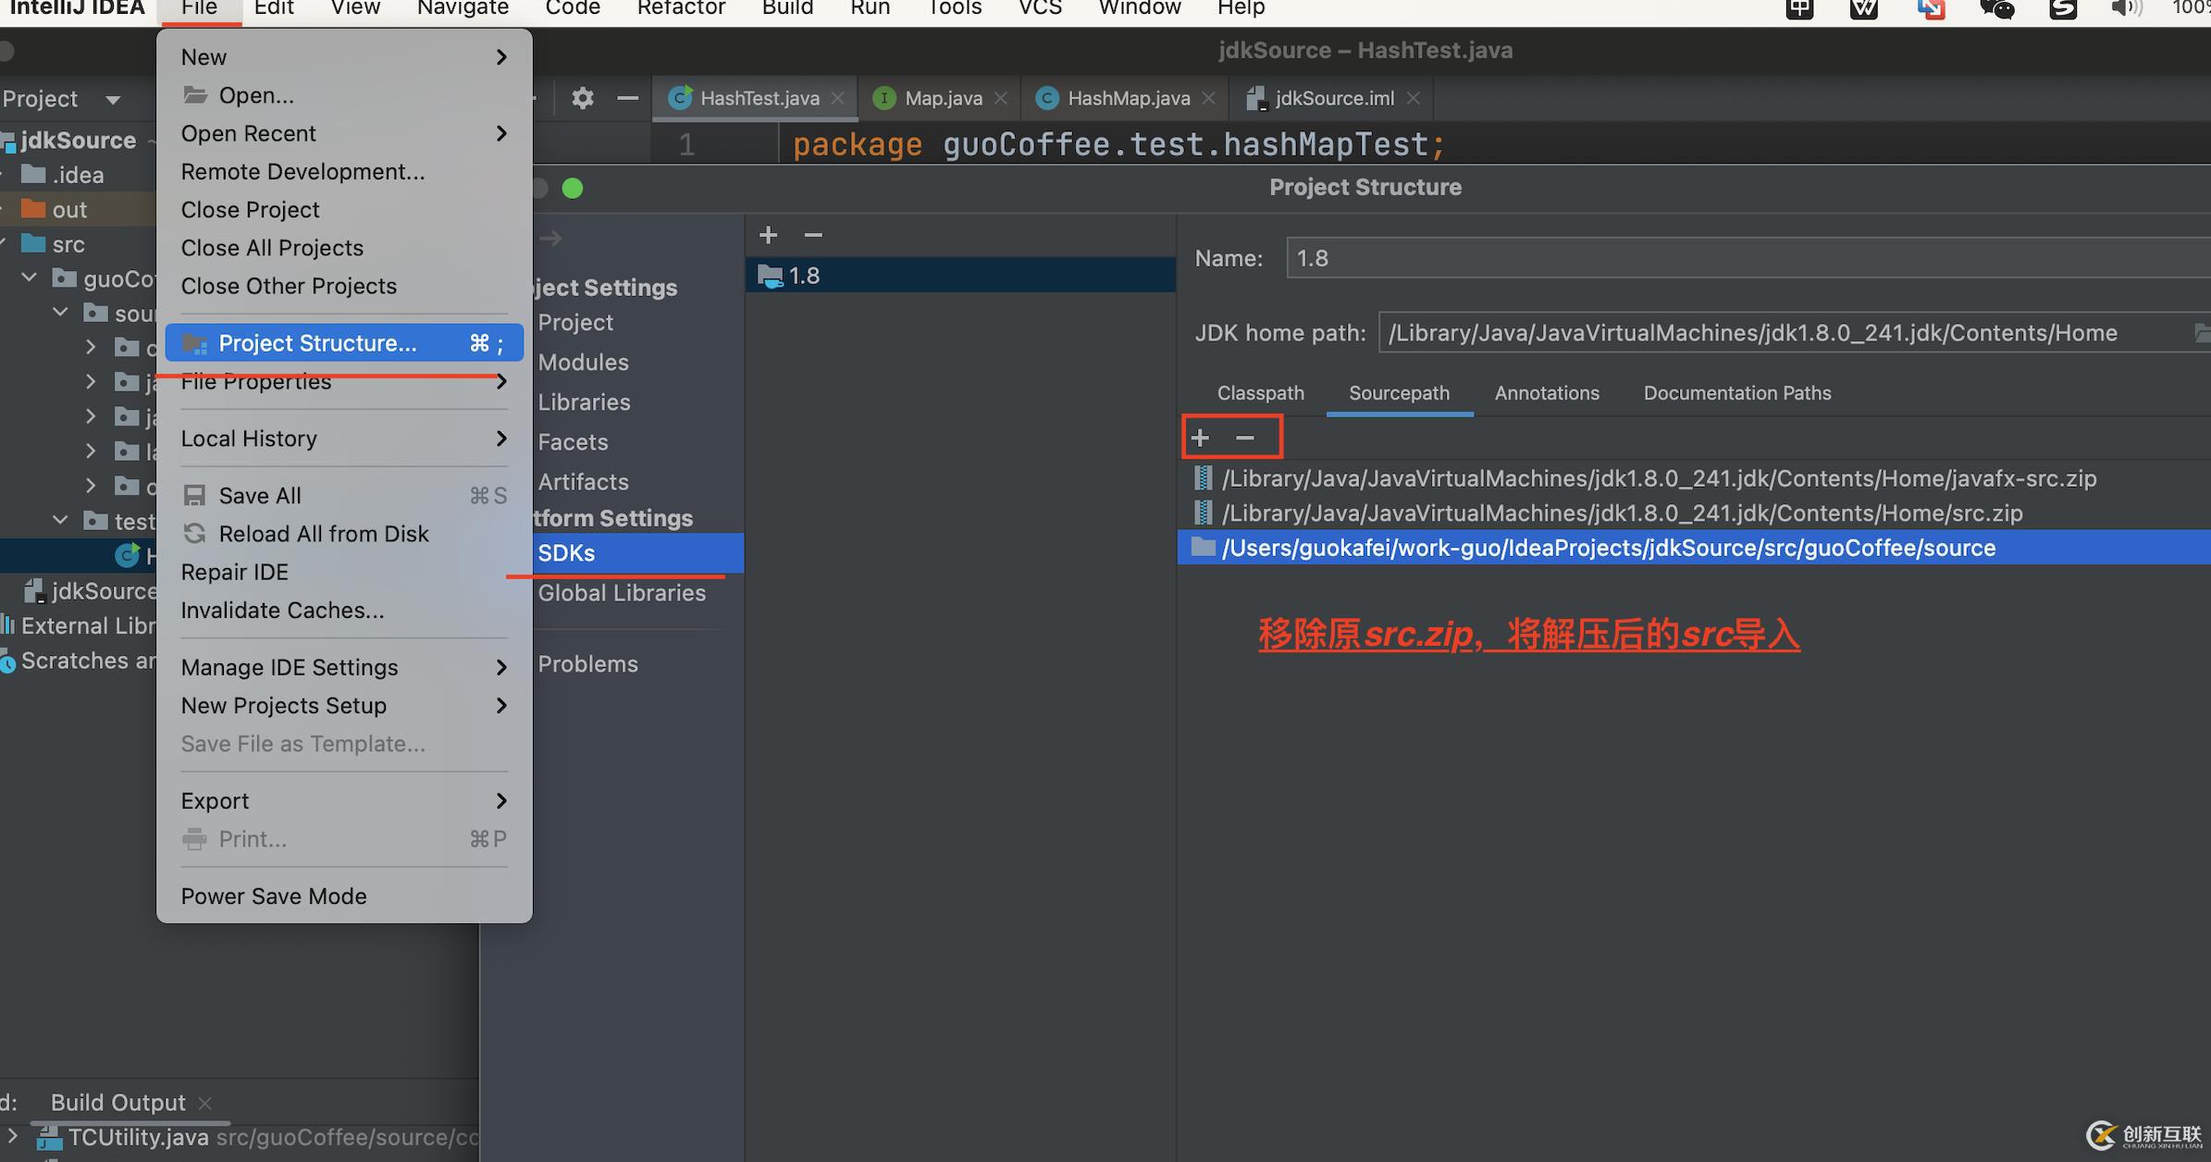
Task: Switch to Documentation Paths tab
Action: click(x=1737, y=393)
